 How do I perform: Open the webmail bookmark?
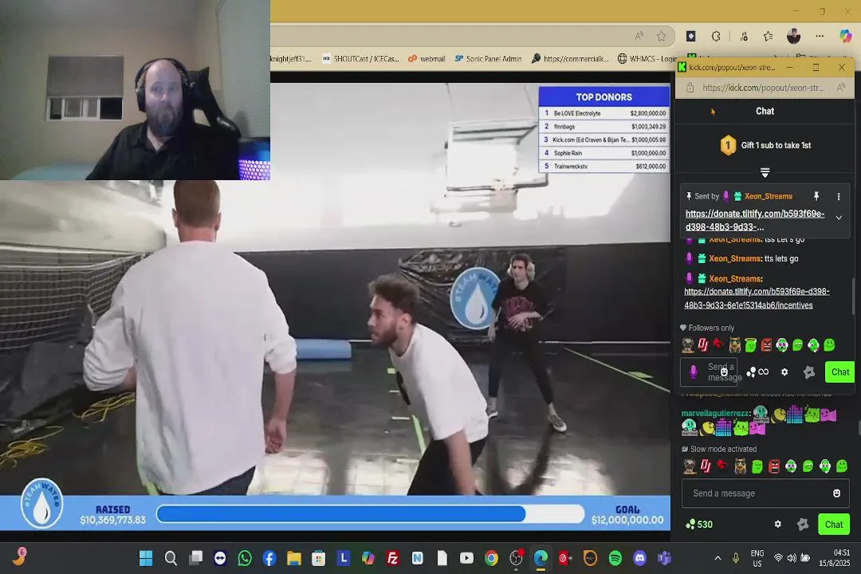coord(427,59)
